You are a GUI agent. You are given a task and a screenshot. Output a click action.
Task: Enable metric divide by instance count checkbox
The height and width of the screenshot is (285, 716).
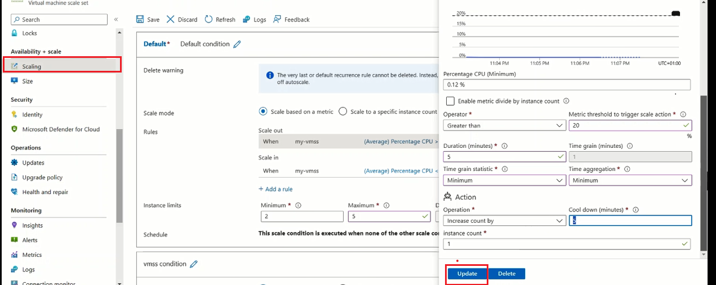450,101
